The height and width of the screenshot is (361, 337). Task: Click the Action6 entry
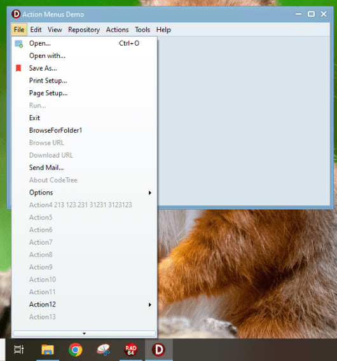point(85,230)
